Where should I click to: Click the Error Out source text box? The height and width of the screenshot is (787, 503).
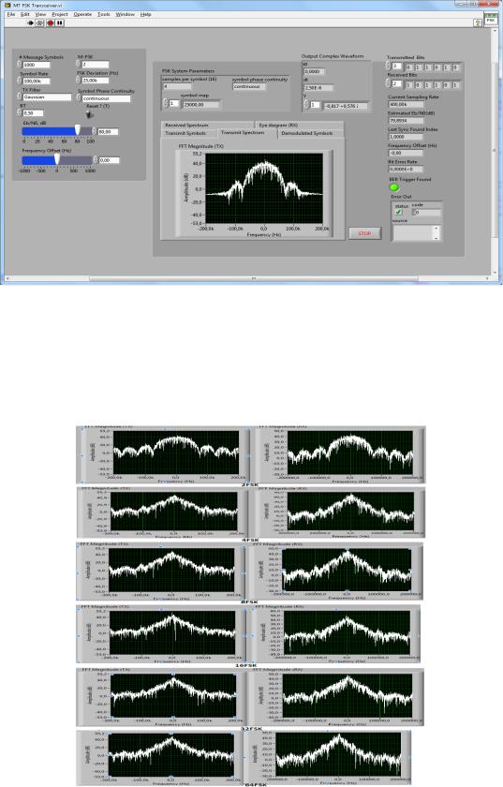pyautogui.click(x=413, y=233)
